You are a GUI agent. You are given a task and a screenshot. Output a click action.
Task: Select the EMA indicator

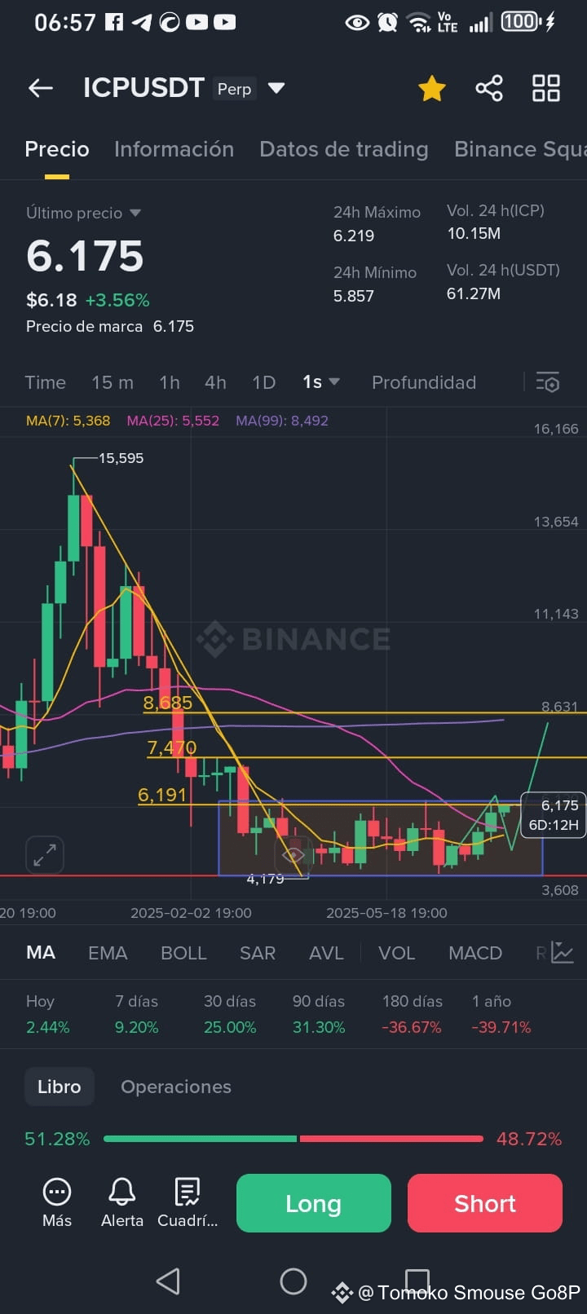(x=108, y=953)
